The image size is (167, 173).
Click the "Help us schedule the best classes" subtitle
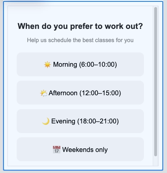[80, 40]
